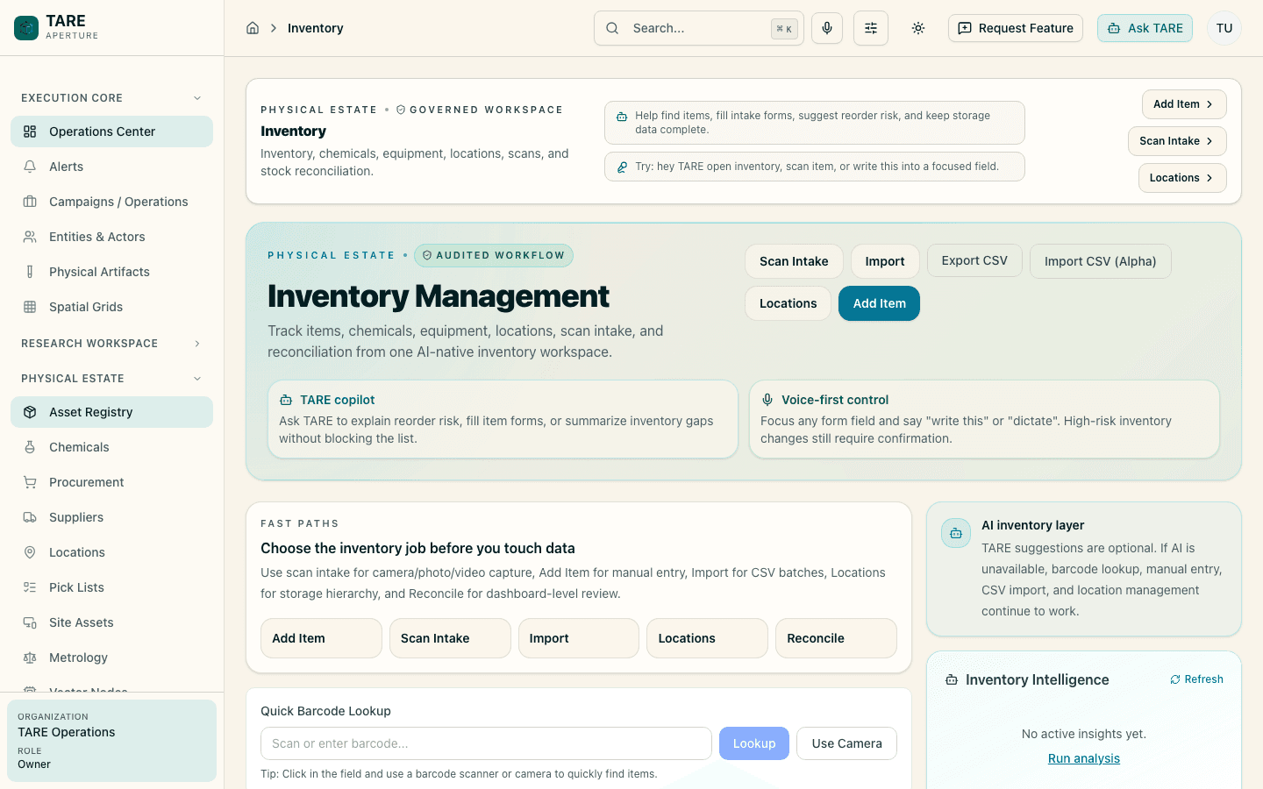This screenshot has height=789, width=1263.
Task: Click the Procurement cart icon
Action: tap(30, 482)
